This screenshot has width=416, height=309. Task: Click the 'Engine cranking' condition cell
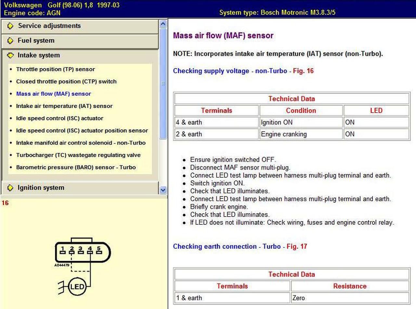(301, 134)
